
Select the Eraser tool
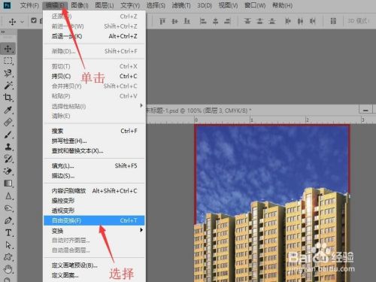point(8,171)
